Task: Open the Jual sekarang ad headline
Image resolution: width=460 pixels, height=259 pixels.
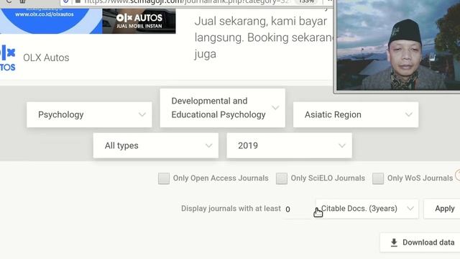Action: pos(264,37)
